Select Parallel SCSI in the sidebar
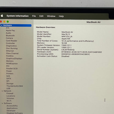Image resolution: width=114 pixels, height=114 pixels. tap(12, 69)
